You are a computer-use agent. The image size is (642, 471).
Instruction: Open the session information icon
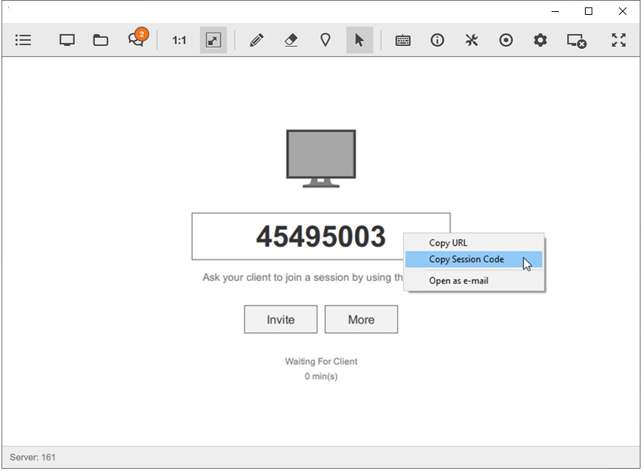click(x=437, y=40)
